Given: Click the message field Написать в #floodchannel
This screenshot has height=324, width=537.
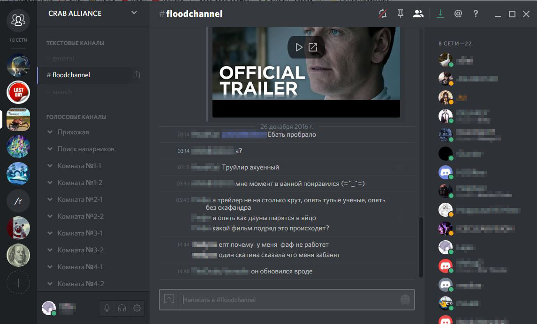Looking at the screenshot, I should coord(289,300).
